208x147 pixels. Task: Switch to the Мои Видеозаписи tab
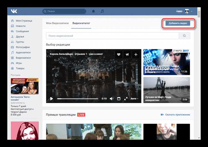[x=57, y=23]
